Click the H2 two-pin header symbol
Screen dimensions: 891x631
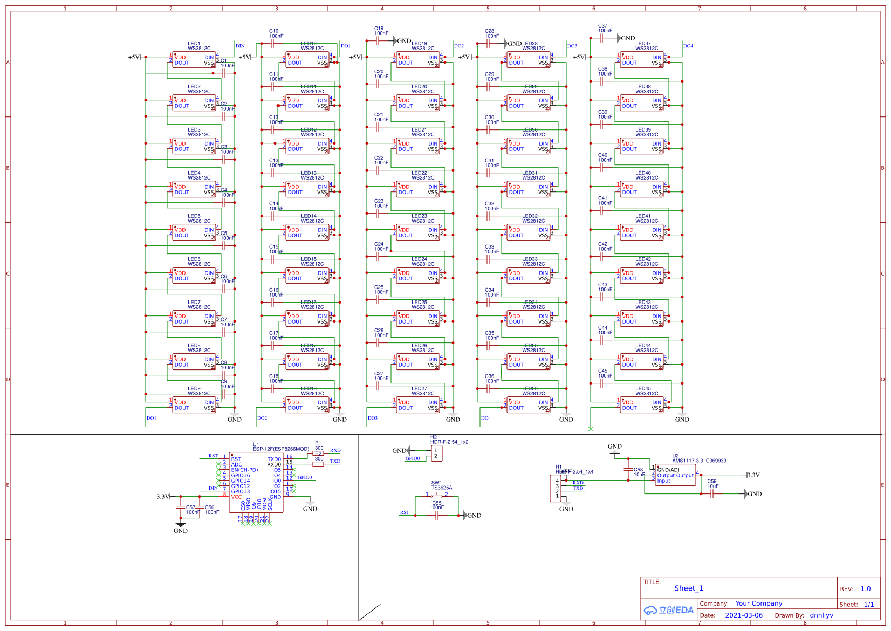(x=436, y=454)
